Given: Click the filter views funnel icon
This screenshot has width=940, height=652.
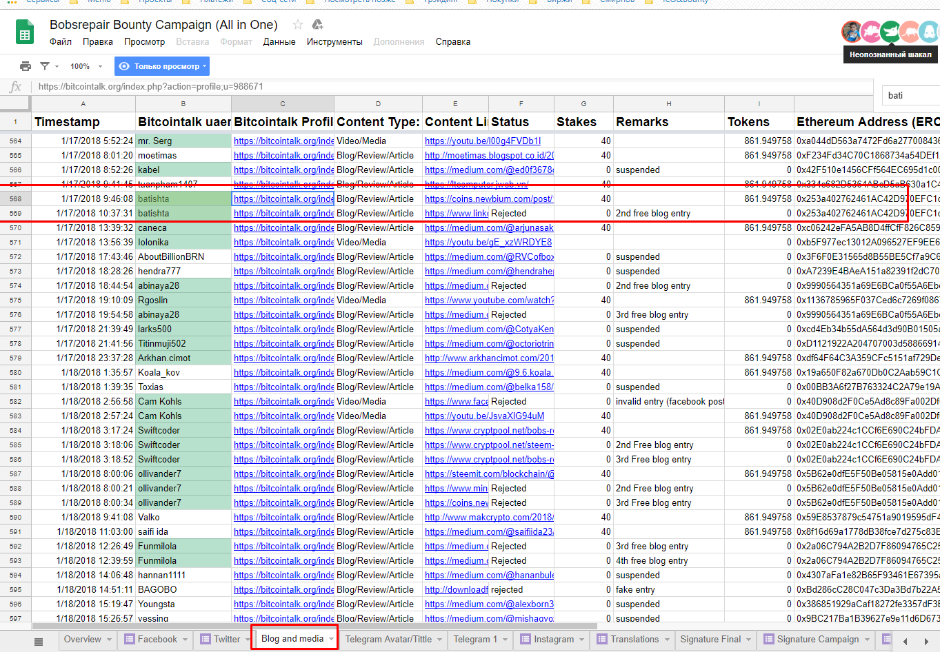Looking at the screenshot, I should click(45, 66).
